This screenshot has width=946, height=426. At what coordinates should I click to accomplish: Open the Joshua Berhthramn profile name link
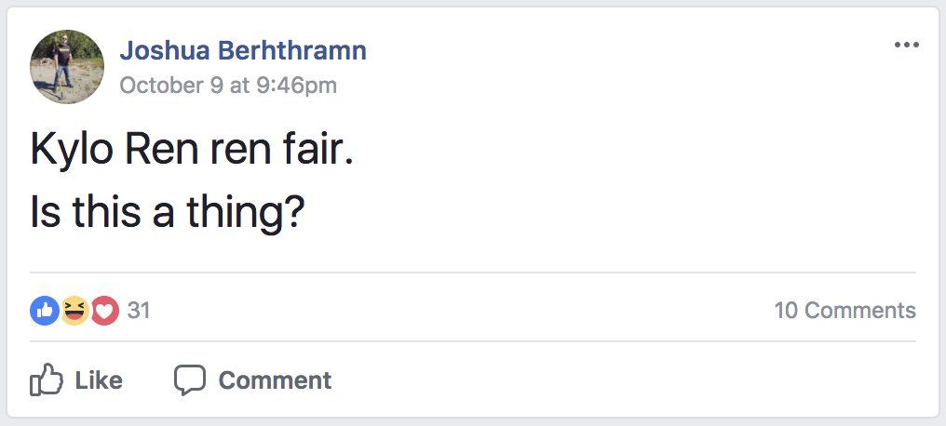[243, 50]
